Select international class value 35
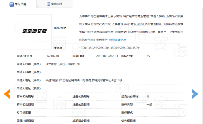This screenshot has width=203, height=124. click(x=148, y=56)
